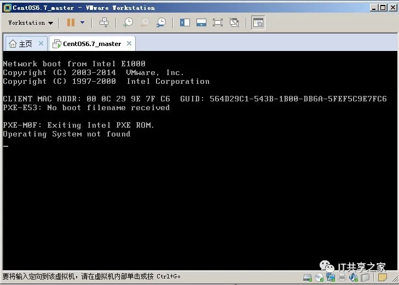Toggle the console view icon

pos(258,22)
